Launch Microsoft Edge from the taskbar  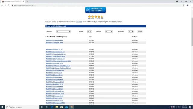point(52,107)
